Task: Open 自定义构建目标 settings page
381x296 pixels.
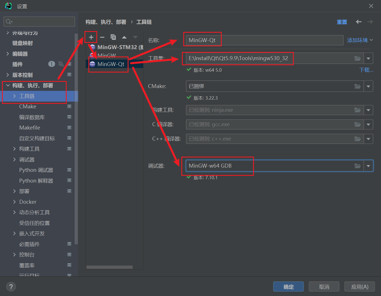Action: 37,138
